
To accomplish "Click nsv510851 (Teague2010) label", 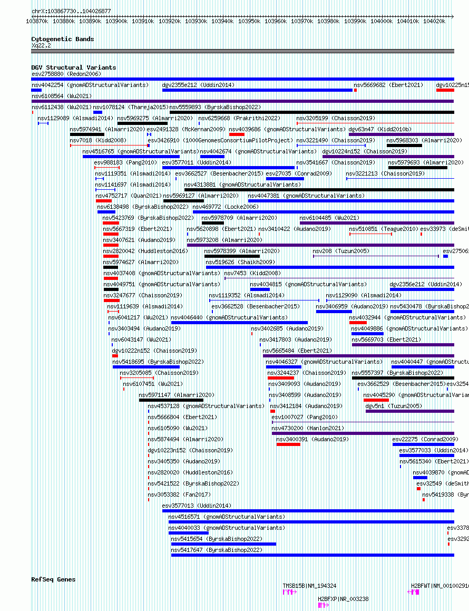I will point(384,229).
